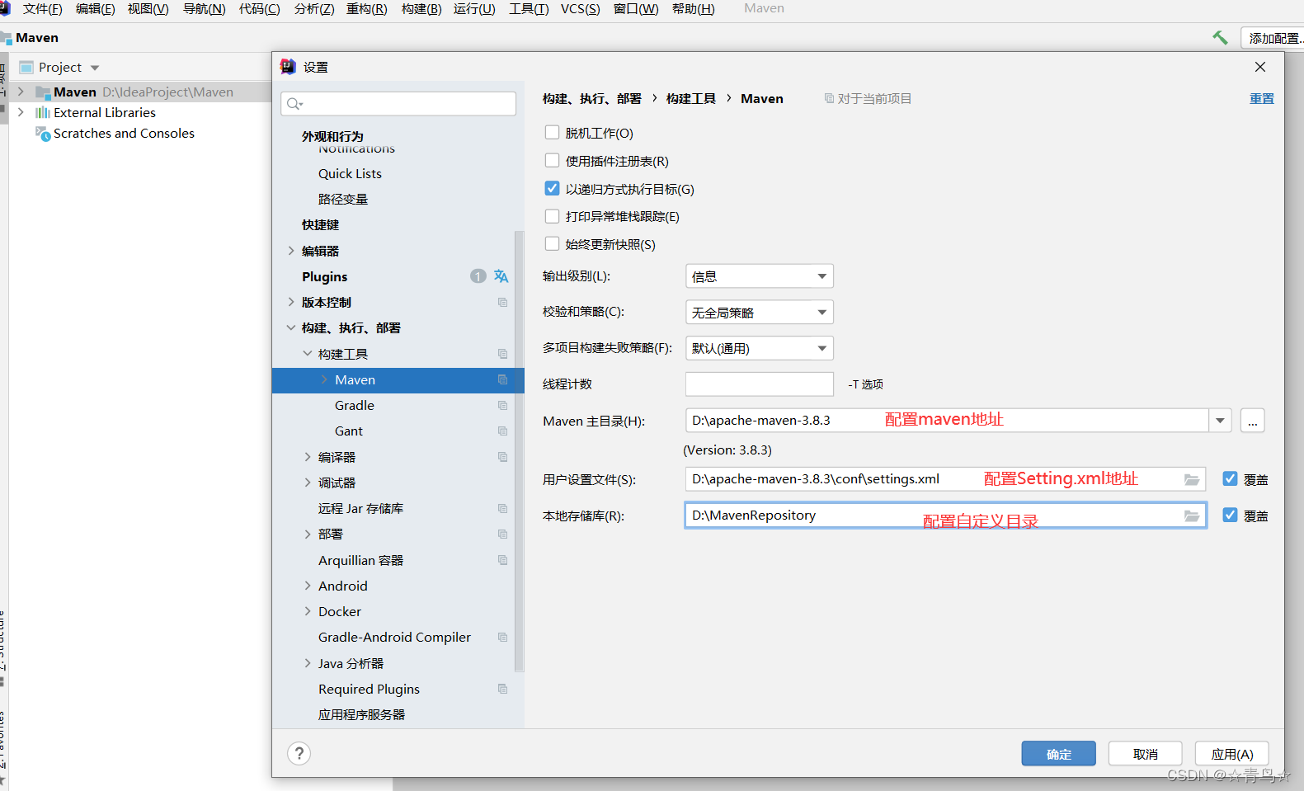The image size is (1304, 791).
Task: Enable 脱机工作(O) checkbox
Action: click(x=553, y=132)
